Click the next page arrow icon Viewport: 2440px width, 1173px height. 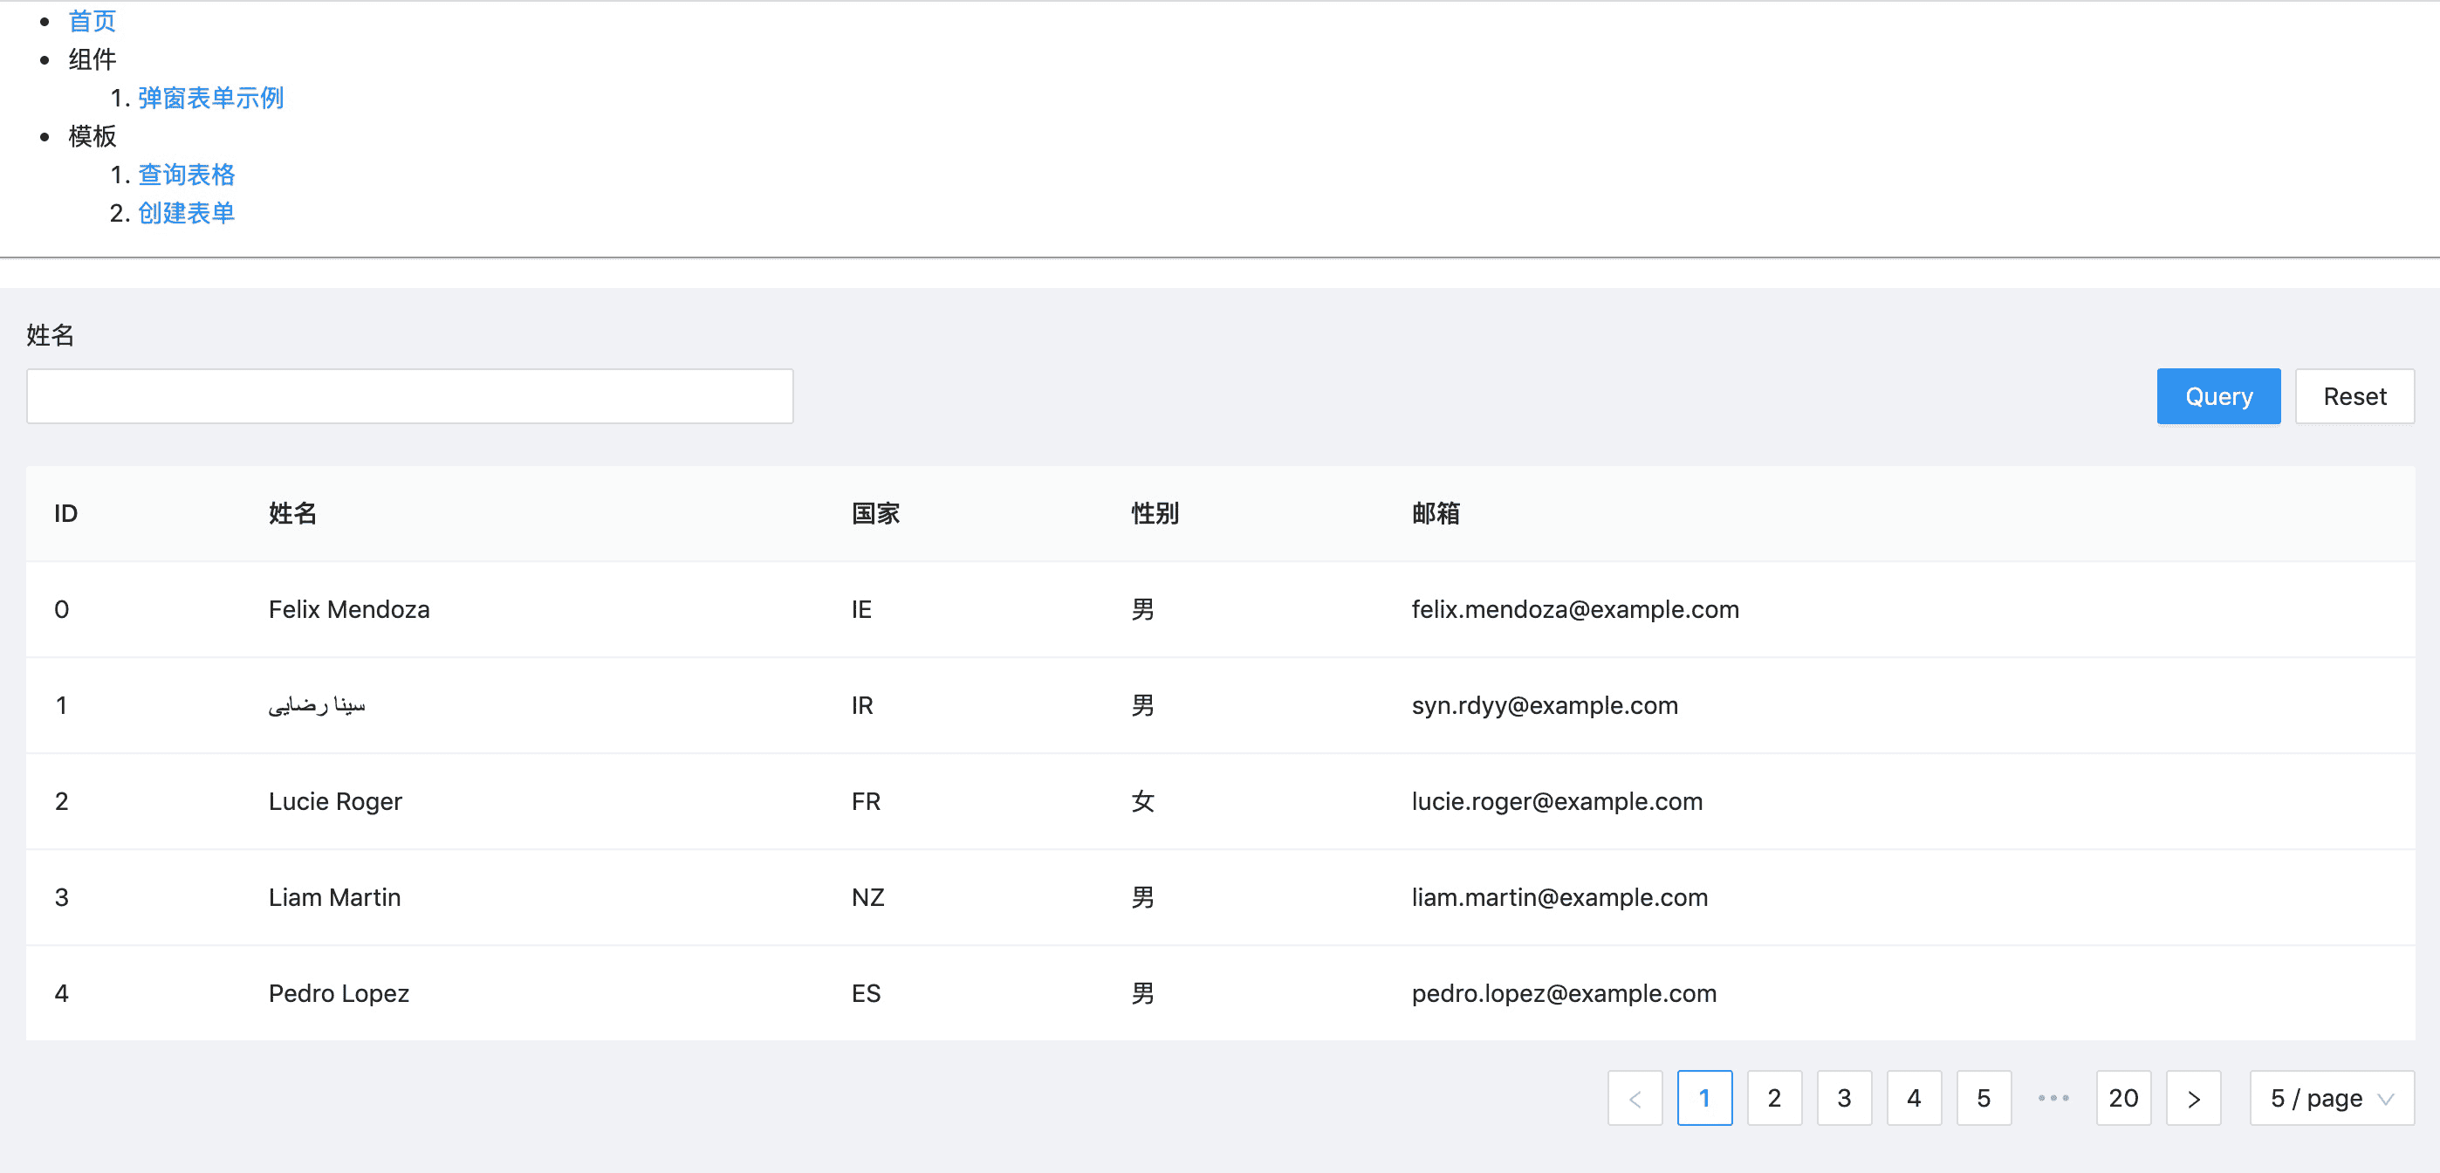click(2193, 1098)
